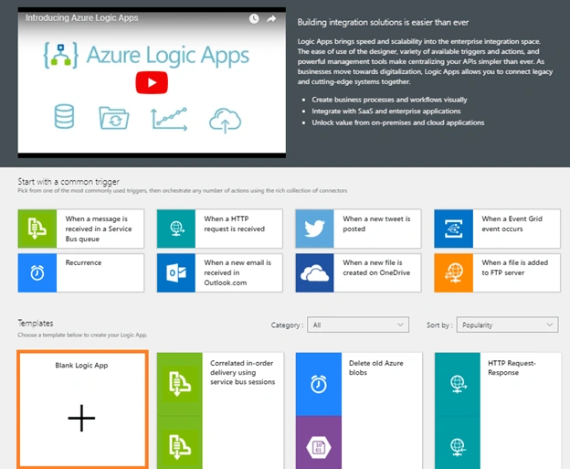Image resolution: width=570 pixels, height=469 pixels.
Task: Click the alarm clock icon in Delete old Azure blobs
Action: click(319, 384)
